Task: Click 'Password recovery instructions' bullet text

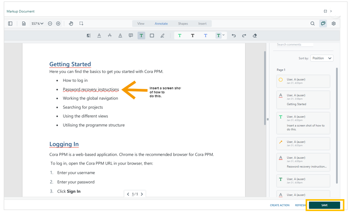Action: click(x=91, y=89)
